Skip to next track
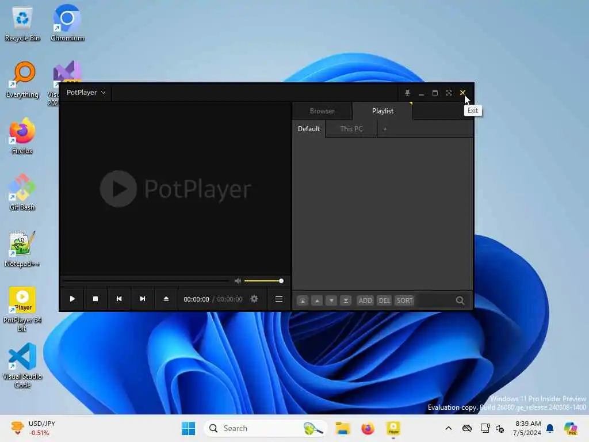 143,299
